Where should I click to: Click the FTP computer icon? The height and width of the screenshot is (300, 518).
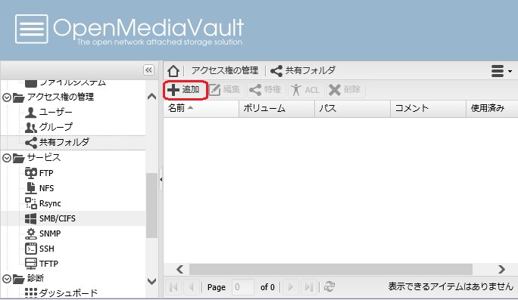coord(31,173)
